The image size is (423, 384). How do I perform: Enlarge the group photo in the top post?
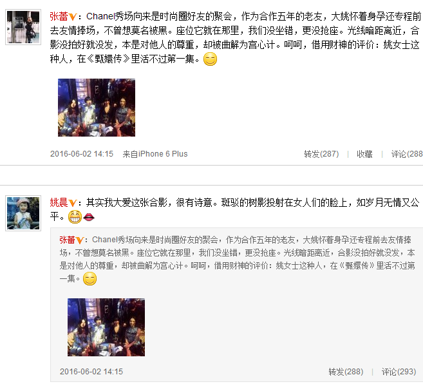(x=97, y=108)
